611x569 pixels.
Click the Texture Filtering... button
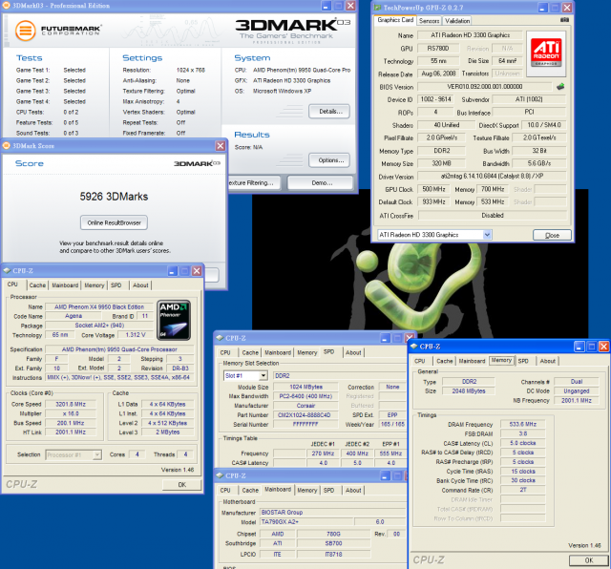pos(254,182)
